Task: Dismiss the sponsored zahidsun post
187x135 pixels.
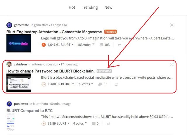Action: click(x=172, y=65)
